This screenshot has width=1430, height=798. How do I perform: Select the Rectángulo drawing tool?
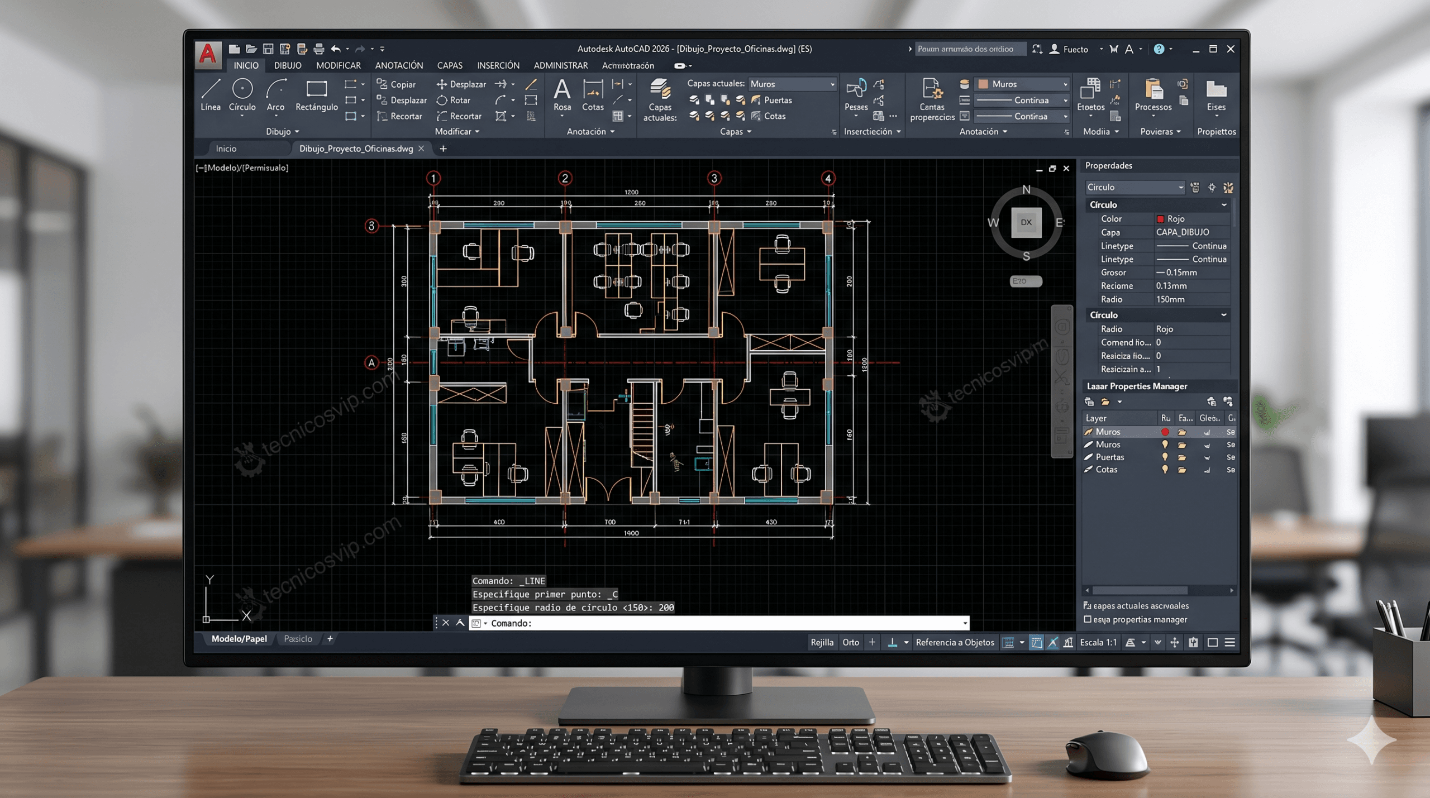coord(316,95)
